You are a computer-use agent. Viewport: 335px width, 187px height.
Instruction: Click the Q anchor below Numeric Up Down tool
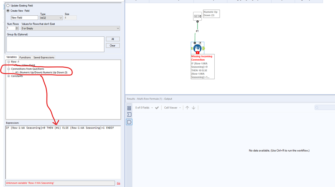pyautogui.click(x=197, y=21)
